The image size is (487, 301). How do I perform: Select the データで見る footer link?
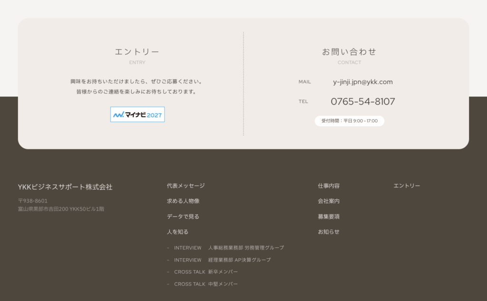(183, 216)
